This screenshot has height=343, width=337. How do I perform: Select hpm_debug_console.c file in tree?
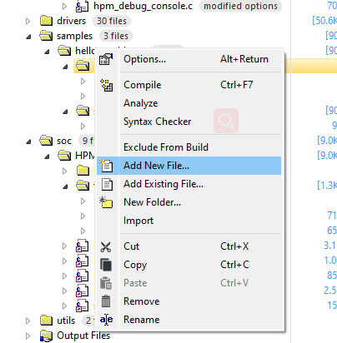pyautogui.click(x=143, y=6)
